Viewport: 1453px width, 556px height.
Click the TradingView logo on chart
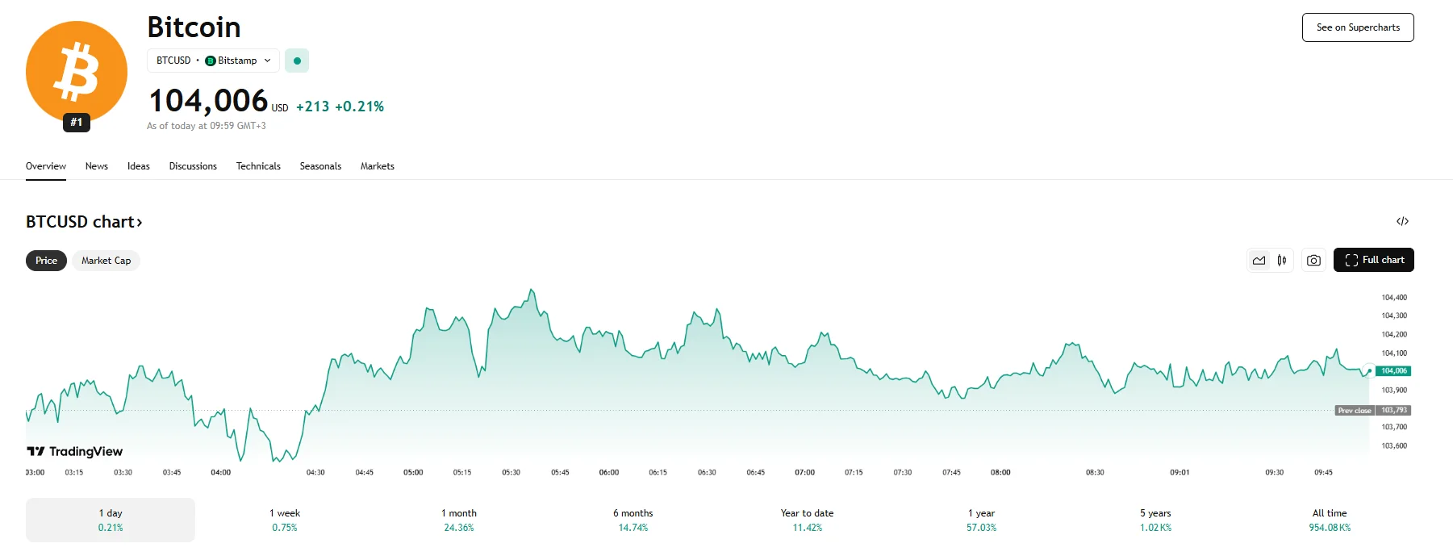click(75, 451)
